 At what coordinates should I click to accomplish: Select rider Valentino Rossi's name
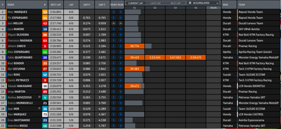point(19,126)
